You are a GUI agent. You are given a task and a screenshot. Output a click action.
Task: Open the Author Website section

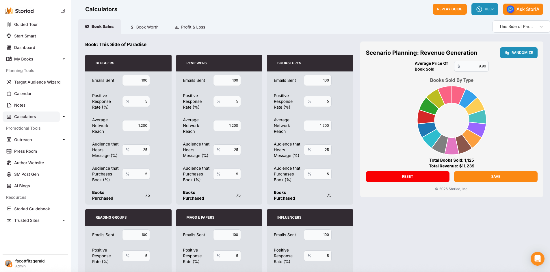(29, 163)
